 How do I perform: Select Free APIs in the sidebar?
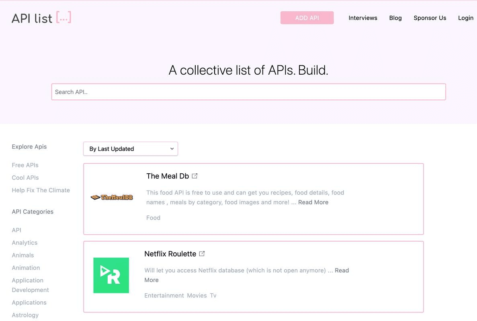point(25,165)
